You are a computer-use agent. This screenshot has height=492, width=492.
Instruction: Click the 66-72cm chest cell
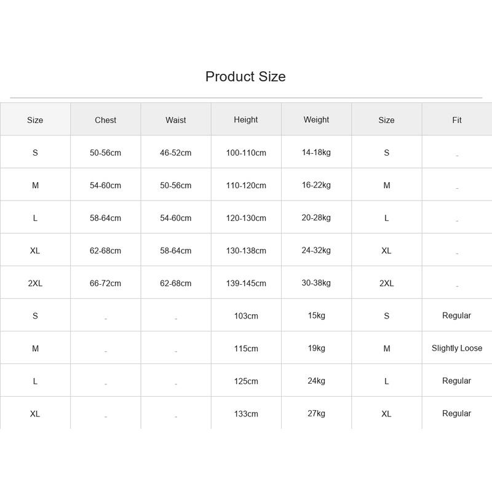click(105, 284)
